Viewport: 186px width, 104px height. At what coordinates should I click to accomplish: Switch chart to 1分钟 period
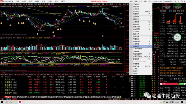[9, 4]
